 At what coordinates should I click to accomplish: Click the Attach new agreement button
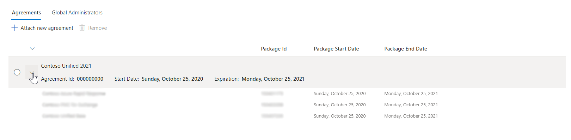tap(43, 28)
